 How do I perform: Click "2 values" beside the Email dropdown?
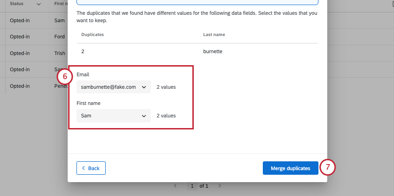166,87
